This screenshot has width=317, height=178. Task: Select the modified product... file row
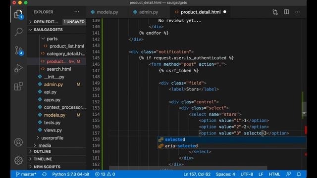coord(56,61)
